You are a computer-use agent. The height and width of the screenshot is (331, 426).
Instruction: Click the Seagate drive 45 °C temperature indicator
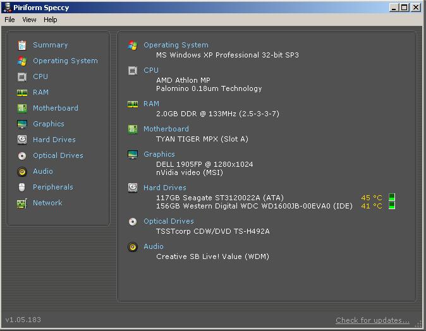(x=372, y=198)
